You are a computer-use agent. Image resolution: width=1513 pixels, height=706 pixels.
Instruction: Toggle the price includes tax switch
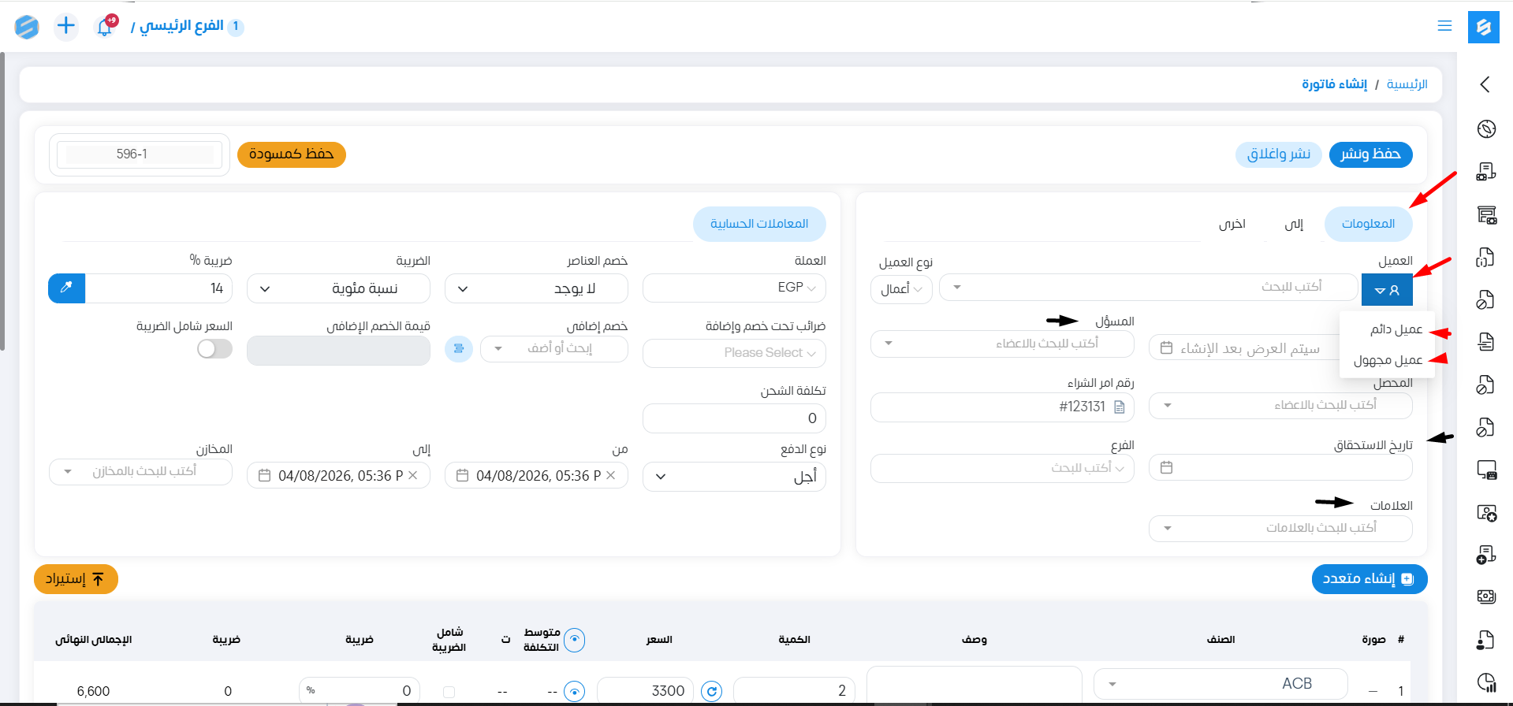coord(214,348)
